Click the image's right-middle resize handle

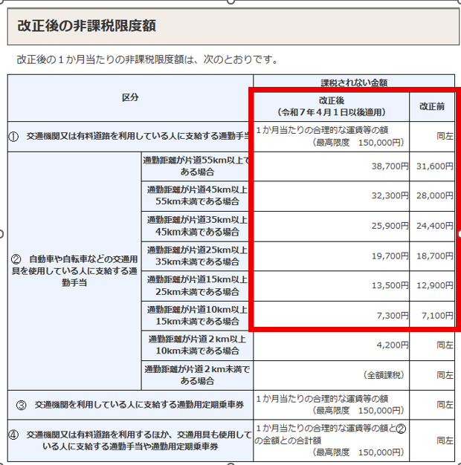459,233
